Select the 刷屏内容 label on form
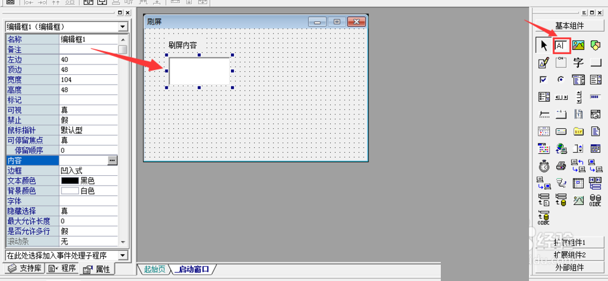 coord(182,45)
